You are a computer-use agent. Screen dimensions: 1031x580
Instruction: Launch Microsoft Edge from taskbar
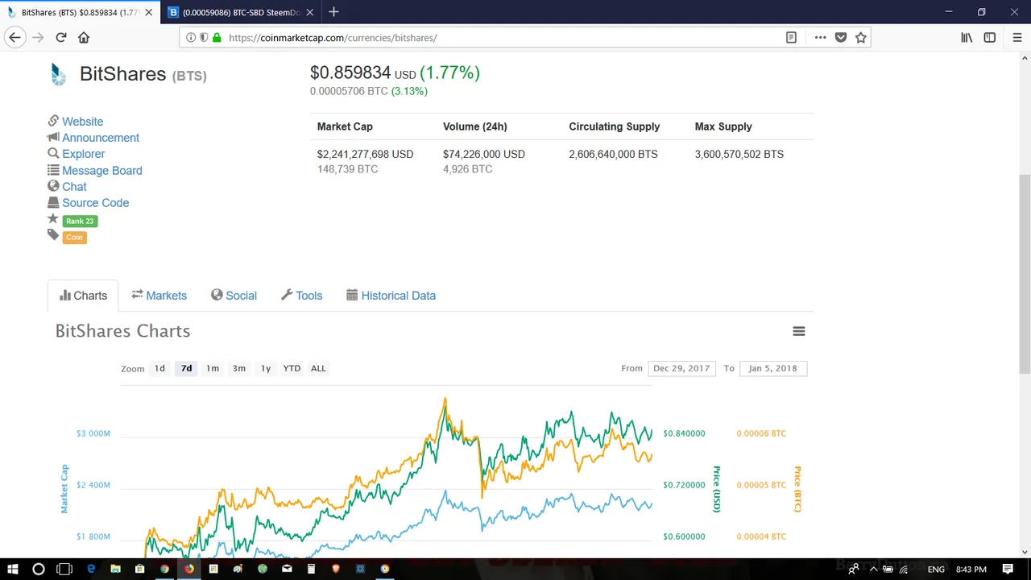tap(91, 569)
